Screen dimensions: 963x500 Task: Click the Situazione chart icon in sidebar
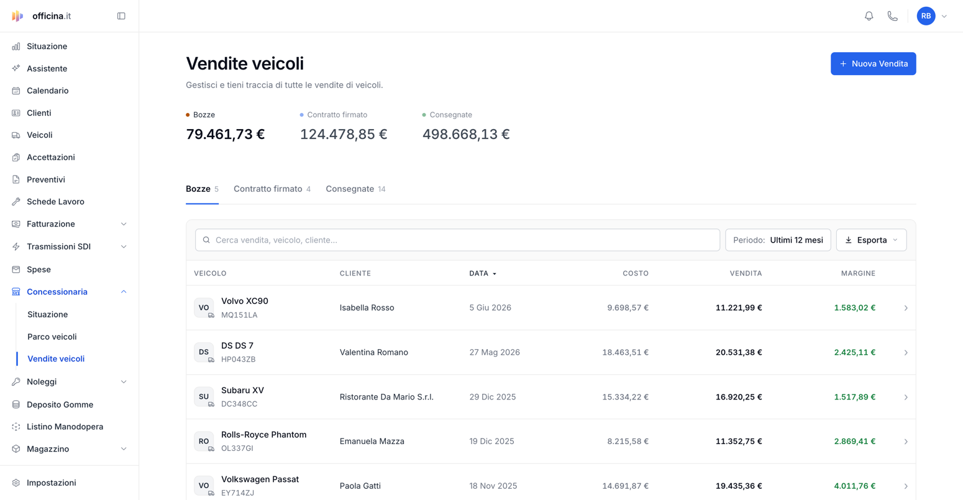[16, 47]
